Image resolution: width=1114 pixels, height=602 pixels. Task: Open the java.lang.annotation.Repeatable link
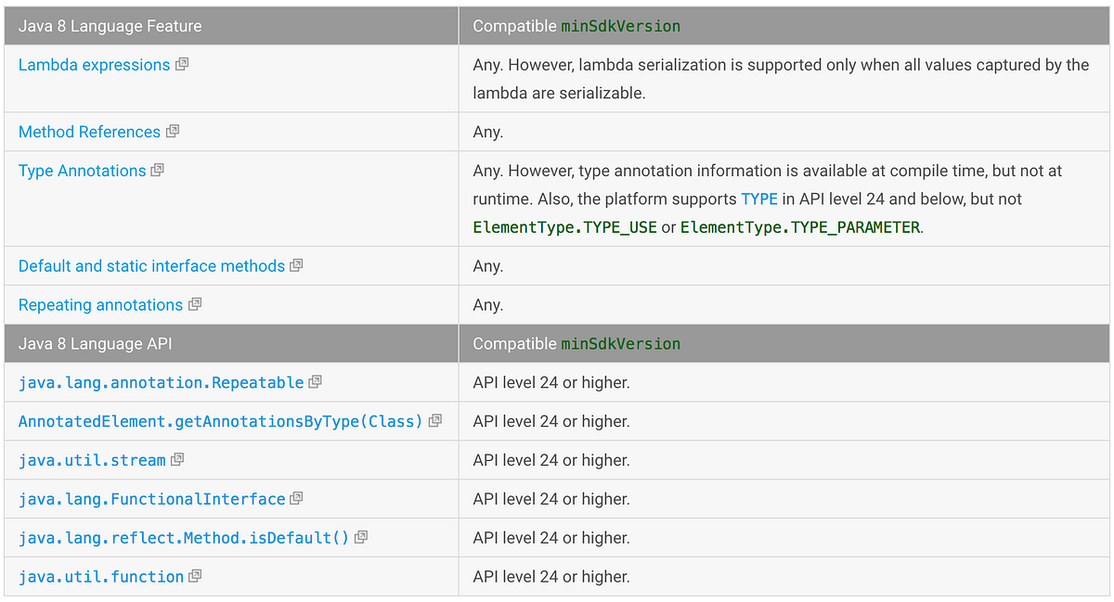click(x=158, y=382)
